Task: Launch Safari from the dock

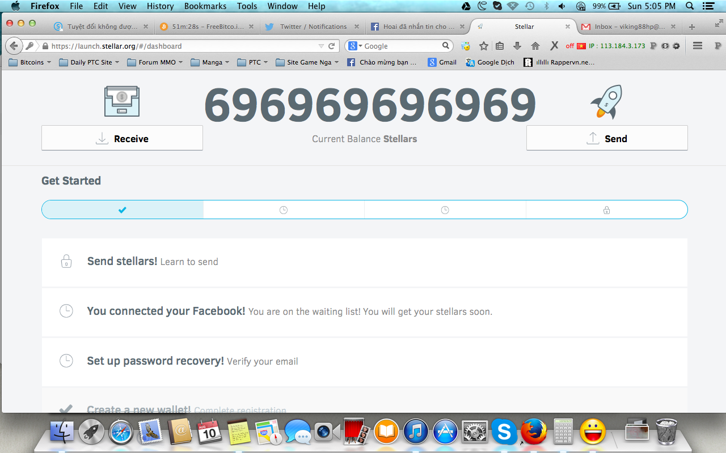Action: pyautogui.click(x=121, y=433)
